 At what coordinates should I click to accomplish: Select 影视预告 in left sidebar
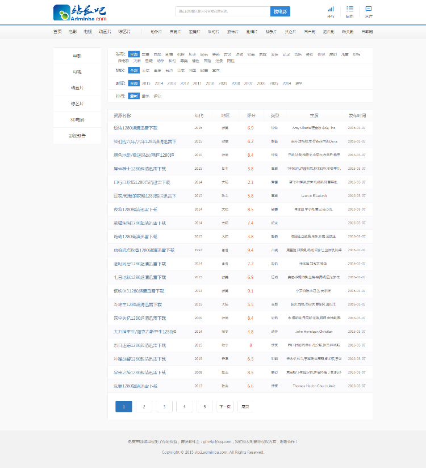point(77,136)
